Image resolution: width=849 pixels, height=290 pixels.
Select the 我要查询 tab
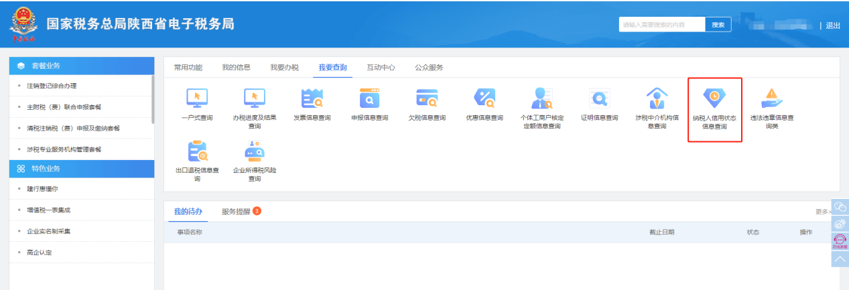pos(333,68)
